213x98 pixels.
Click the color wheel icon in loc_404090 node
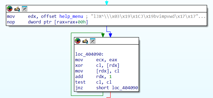[77, 41]
